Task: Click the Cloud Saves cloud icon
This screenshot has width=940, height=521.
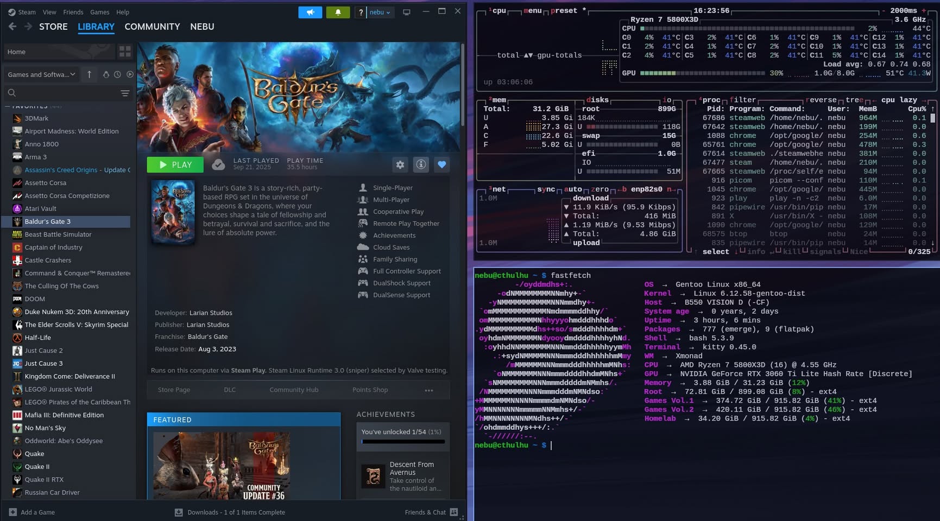Action: pyautogui.click(x=363, y=247)
